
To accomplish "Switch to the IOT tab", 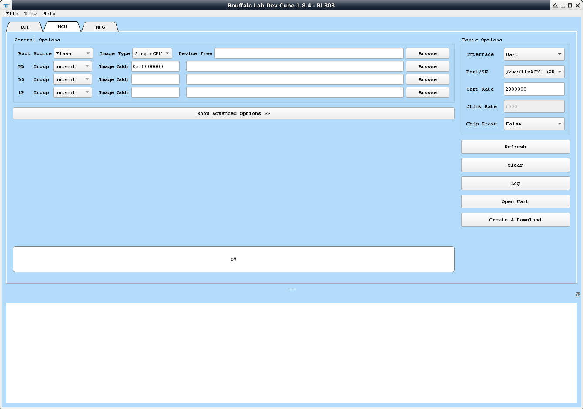I will coord(25,27).
